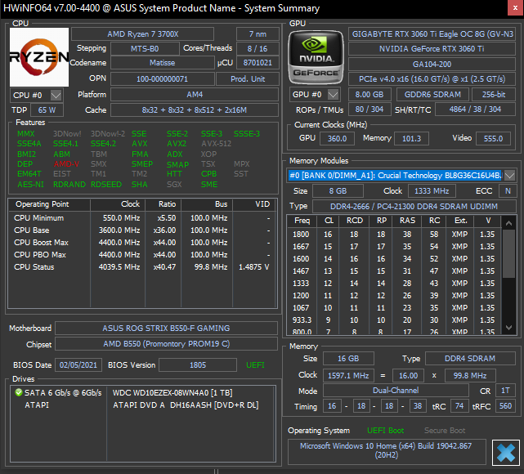Viewport: 524px width, 474px height.
Task: Expand the memory module BANK 0 dropdown
Action: [509, 176]
